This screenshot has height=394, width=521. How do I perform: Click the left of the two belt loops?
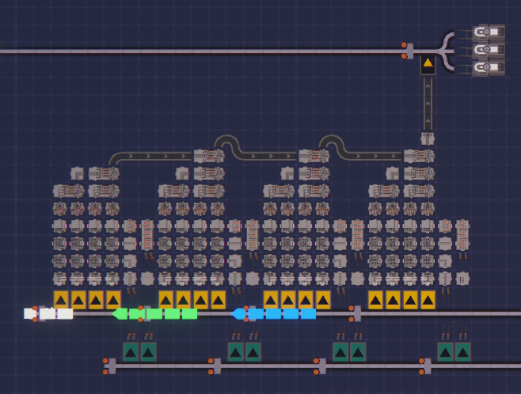point(226,146)
